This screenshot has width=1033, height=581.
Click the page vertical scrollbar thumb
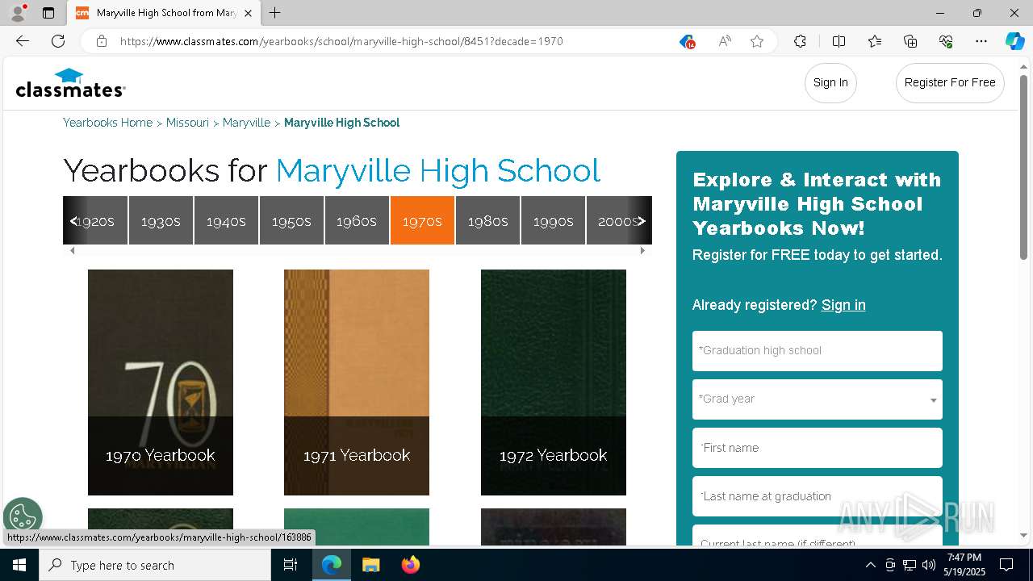pyautogui.click(x=1024, y=168)
